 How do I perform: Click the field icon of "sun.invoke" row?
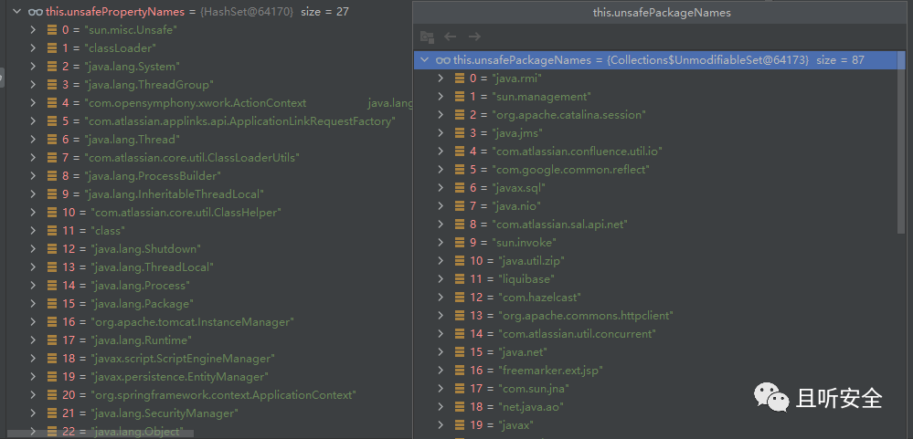pos(460,243)
